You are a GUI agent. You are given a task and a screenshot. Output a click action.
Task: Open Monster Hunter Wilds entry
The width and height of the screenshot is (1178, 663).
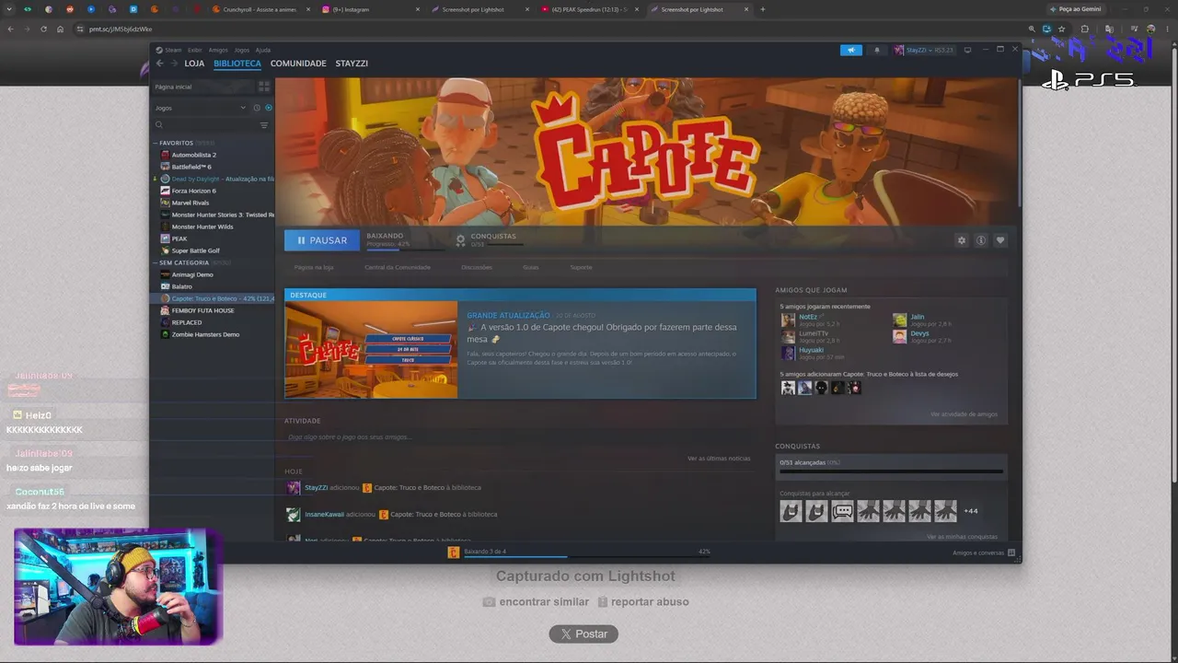click(202, 227)
